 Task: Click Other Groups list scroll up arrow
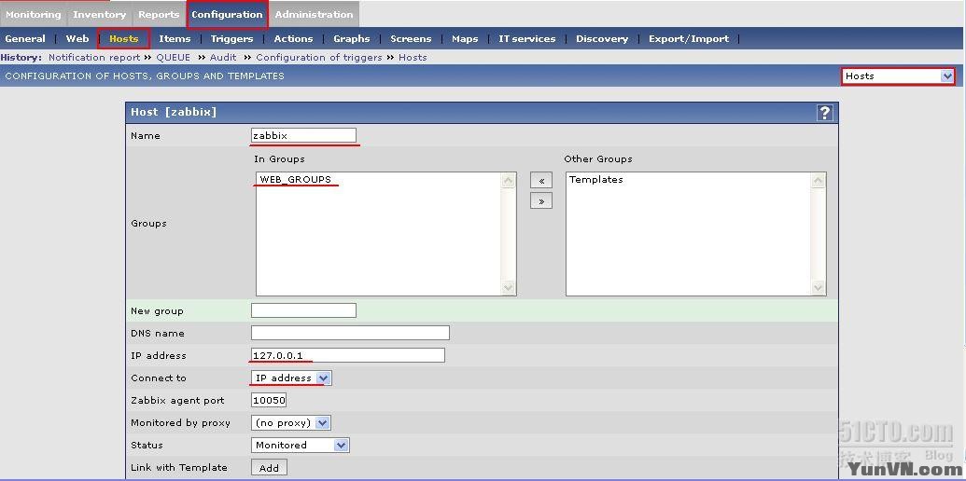pyautogui.click(x=819, y=181)
